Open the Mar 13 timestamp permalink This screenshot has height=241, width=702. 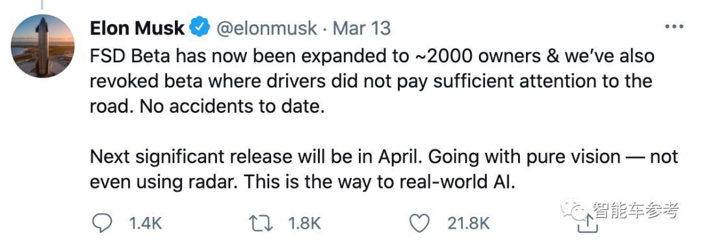click(361, 28)
